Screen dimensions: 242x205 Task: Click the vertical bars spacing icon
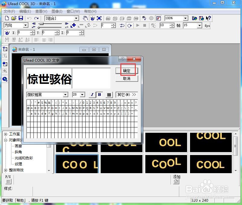109,95
